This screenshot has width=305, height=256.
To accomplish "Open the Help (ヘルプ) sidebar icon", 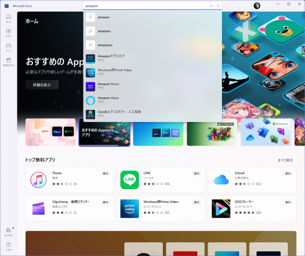I will 9,247.
